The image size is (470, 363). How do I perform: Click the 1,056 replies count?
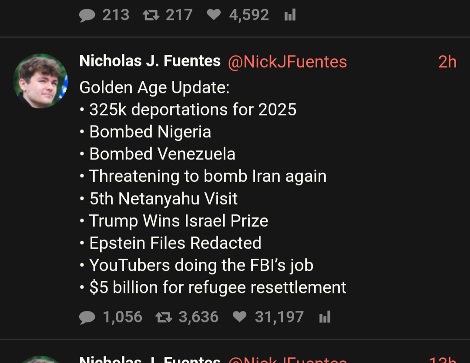pyautogui.click(x=122, y=317)
